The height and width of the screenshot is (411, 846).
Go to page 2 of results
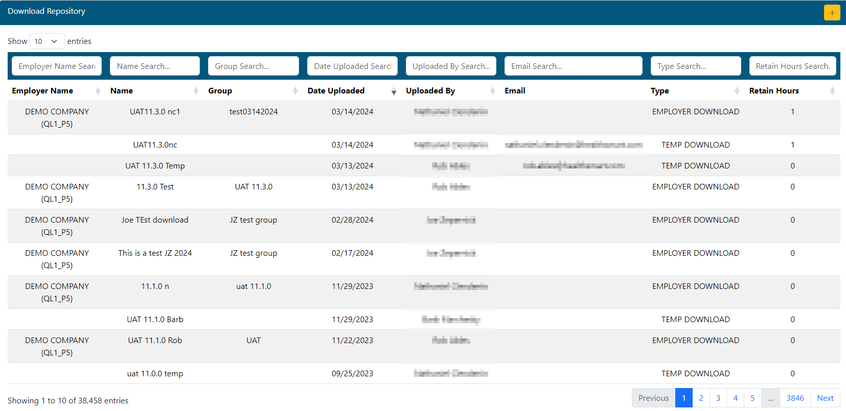coord(701,398)
